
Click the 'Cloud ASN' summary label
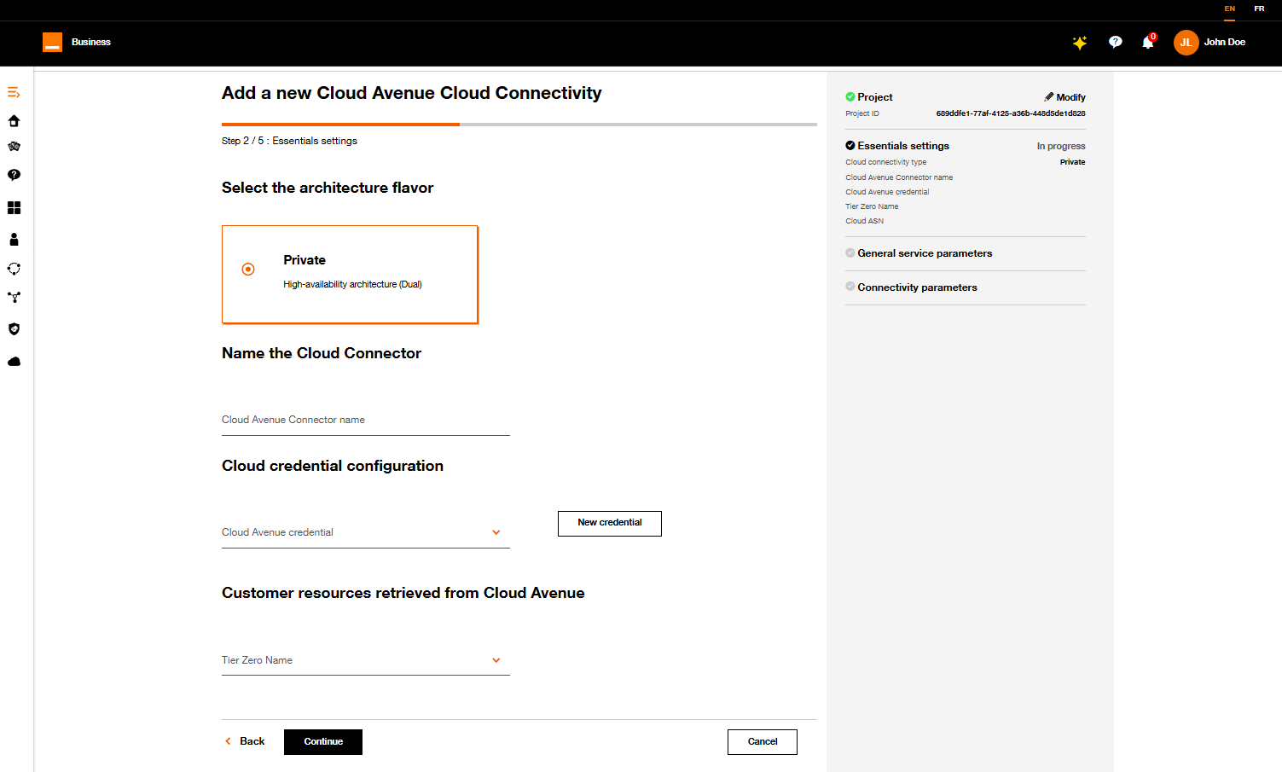(864, 221)
